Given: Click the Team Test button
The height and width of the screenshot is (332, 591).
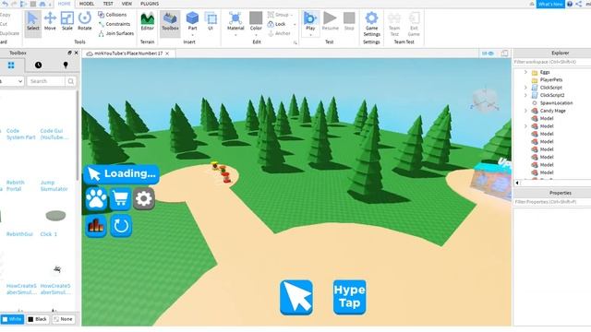Looking at the screenshot, I should (394, 24).
